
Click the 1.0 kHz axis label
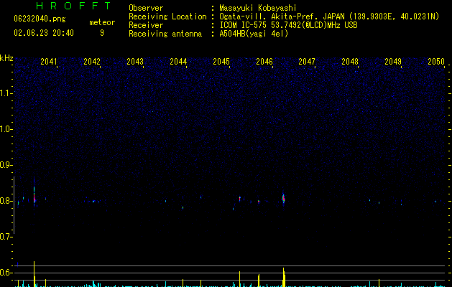(6, 129)
